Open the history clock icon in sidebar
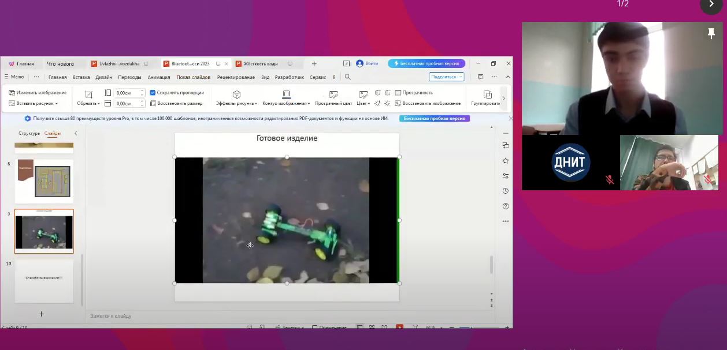The width and height of the screenshot is (727, 350). (x=506, y=191)
